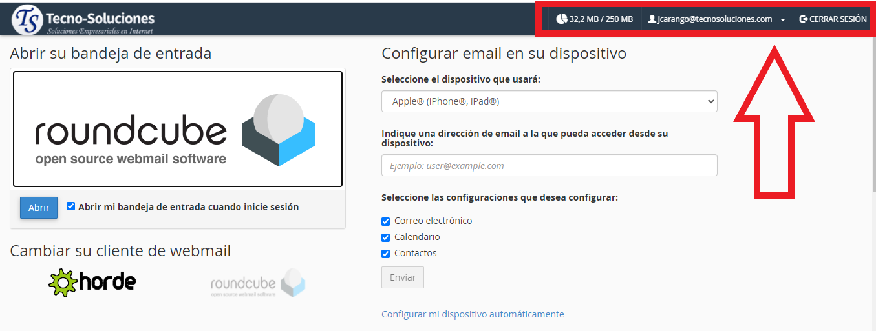The height and width of the screenshot is (331, 876).
Task: Expand the account menu caret arrow
Action: tap(783, 20)
